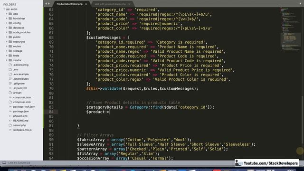The image size is (304, 171).
Task: Select the node_modules folder label
Action: (x=22, y=32)
